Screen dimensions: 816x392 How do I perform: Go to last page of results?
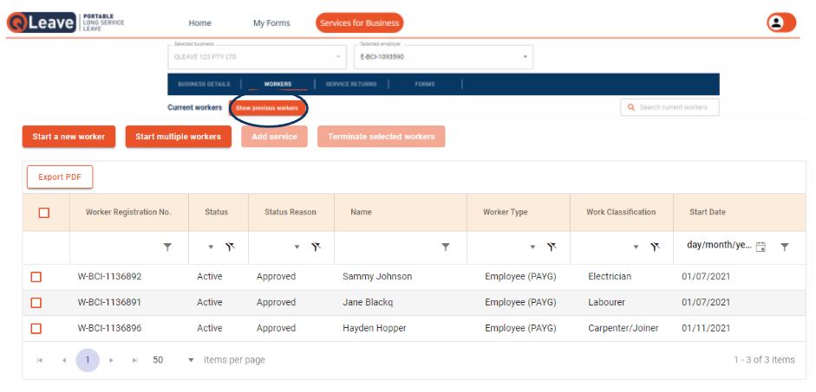point(134,360)
